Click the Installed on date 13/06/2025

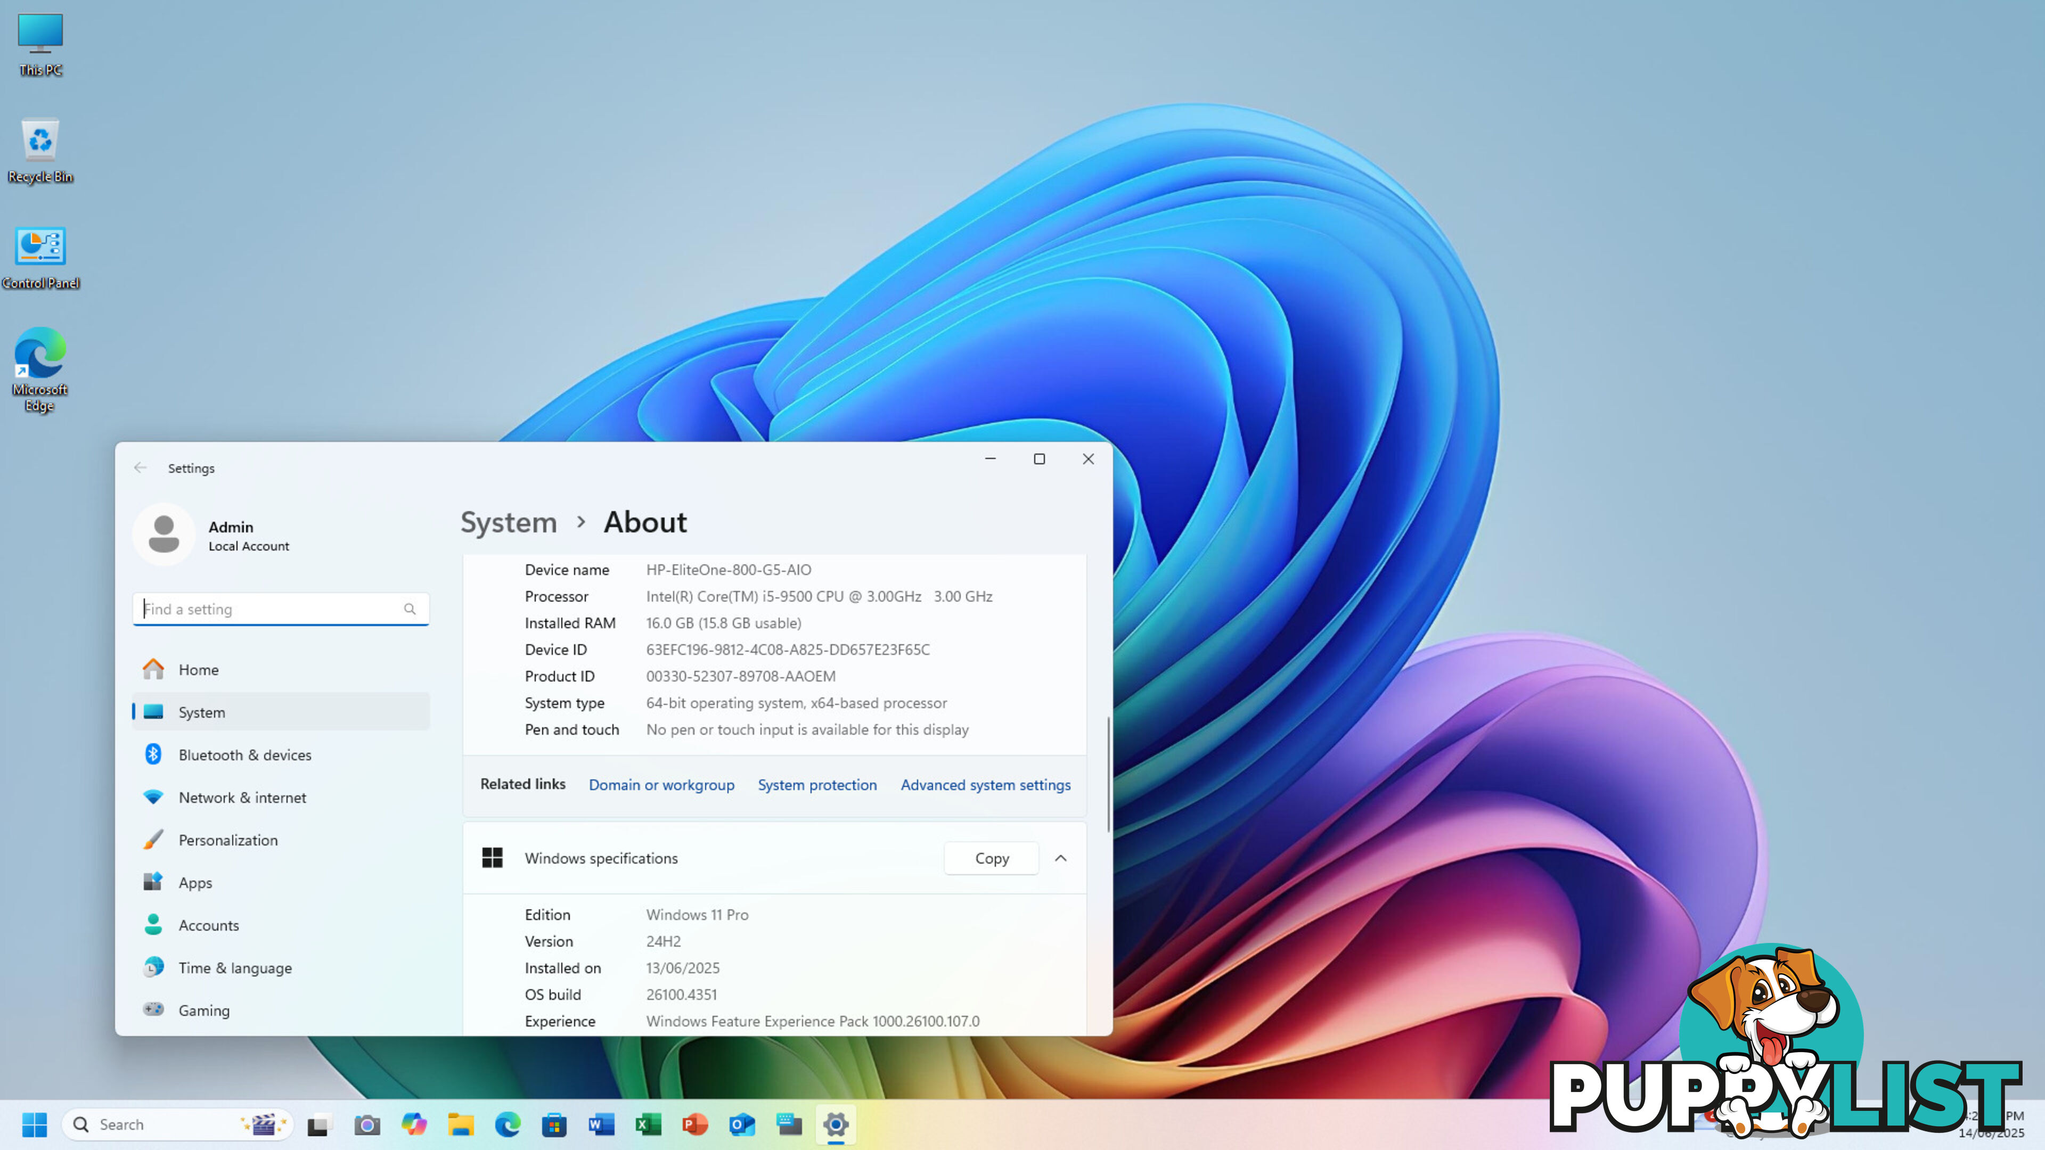coord(683,967)
